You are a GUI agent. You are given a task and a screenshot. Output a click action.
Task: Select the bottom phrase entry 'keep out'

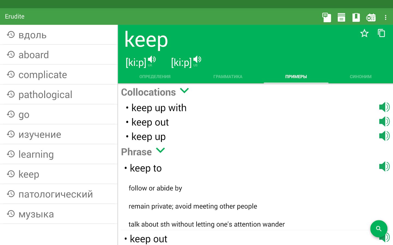[x=148, y=239]
